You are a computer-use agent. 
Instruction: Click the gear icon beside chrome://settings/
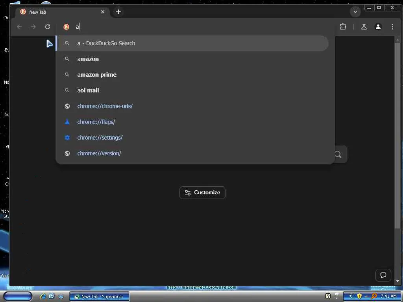click(67, 138)
